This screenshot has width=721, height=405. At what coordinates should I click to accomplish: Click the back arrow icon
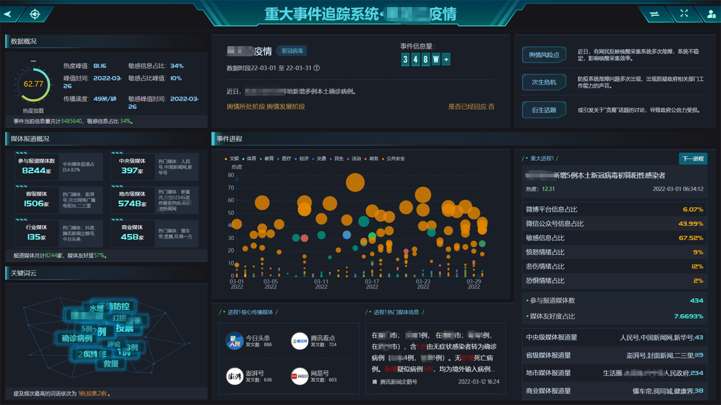(x=9, y=14)
